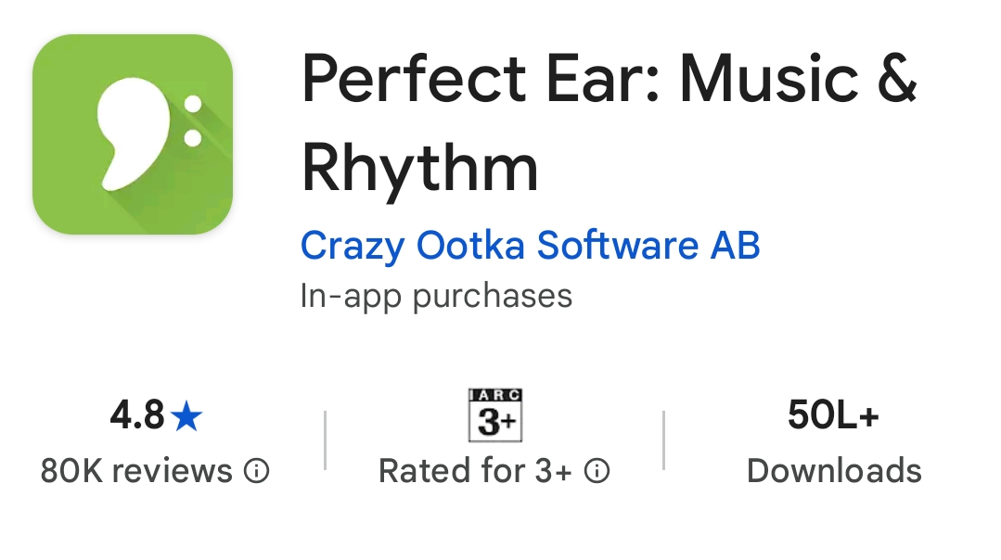Click the word Rhythm in the title

pos(419,168)
